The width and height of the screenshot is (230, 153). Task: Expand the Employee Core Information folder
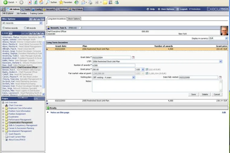coord(3,108)
